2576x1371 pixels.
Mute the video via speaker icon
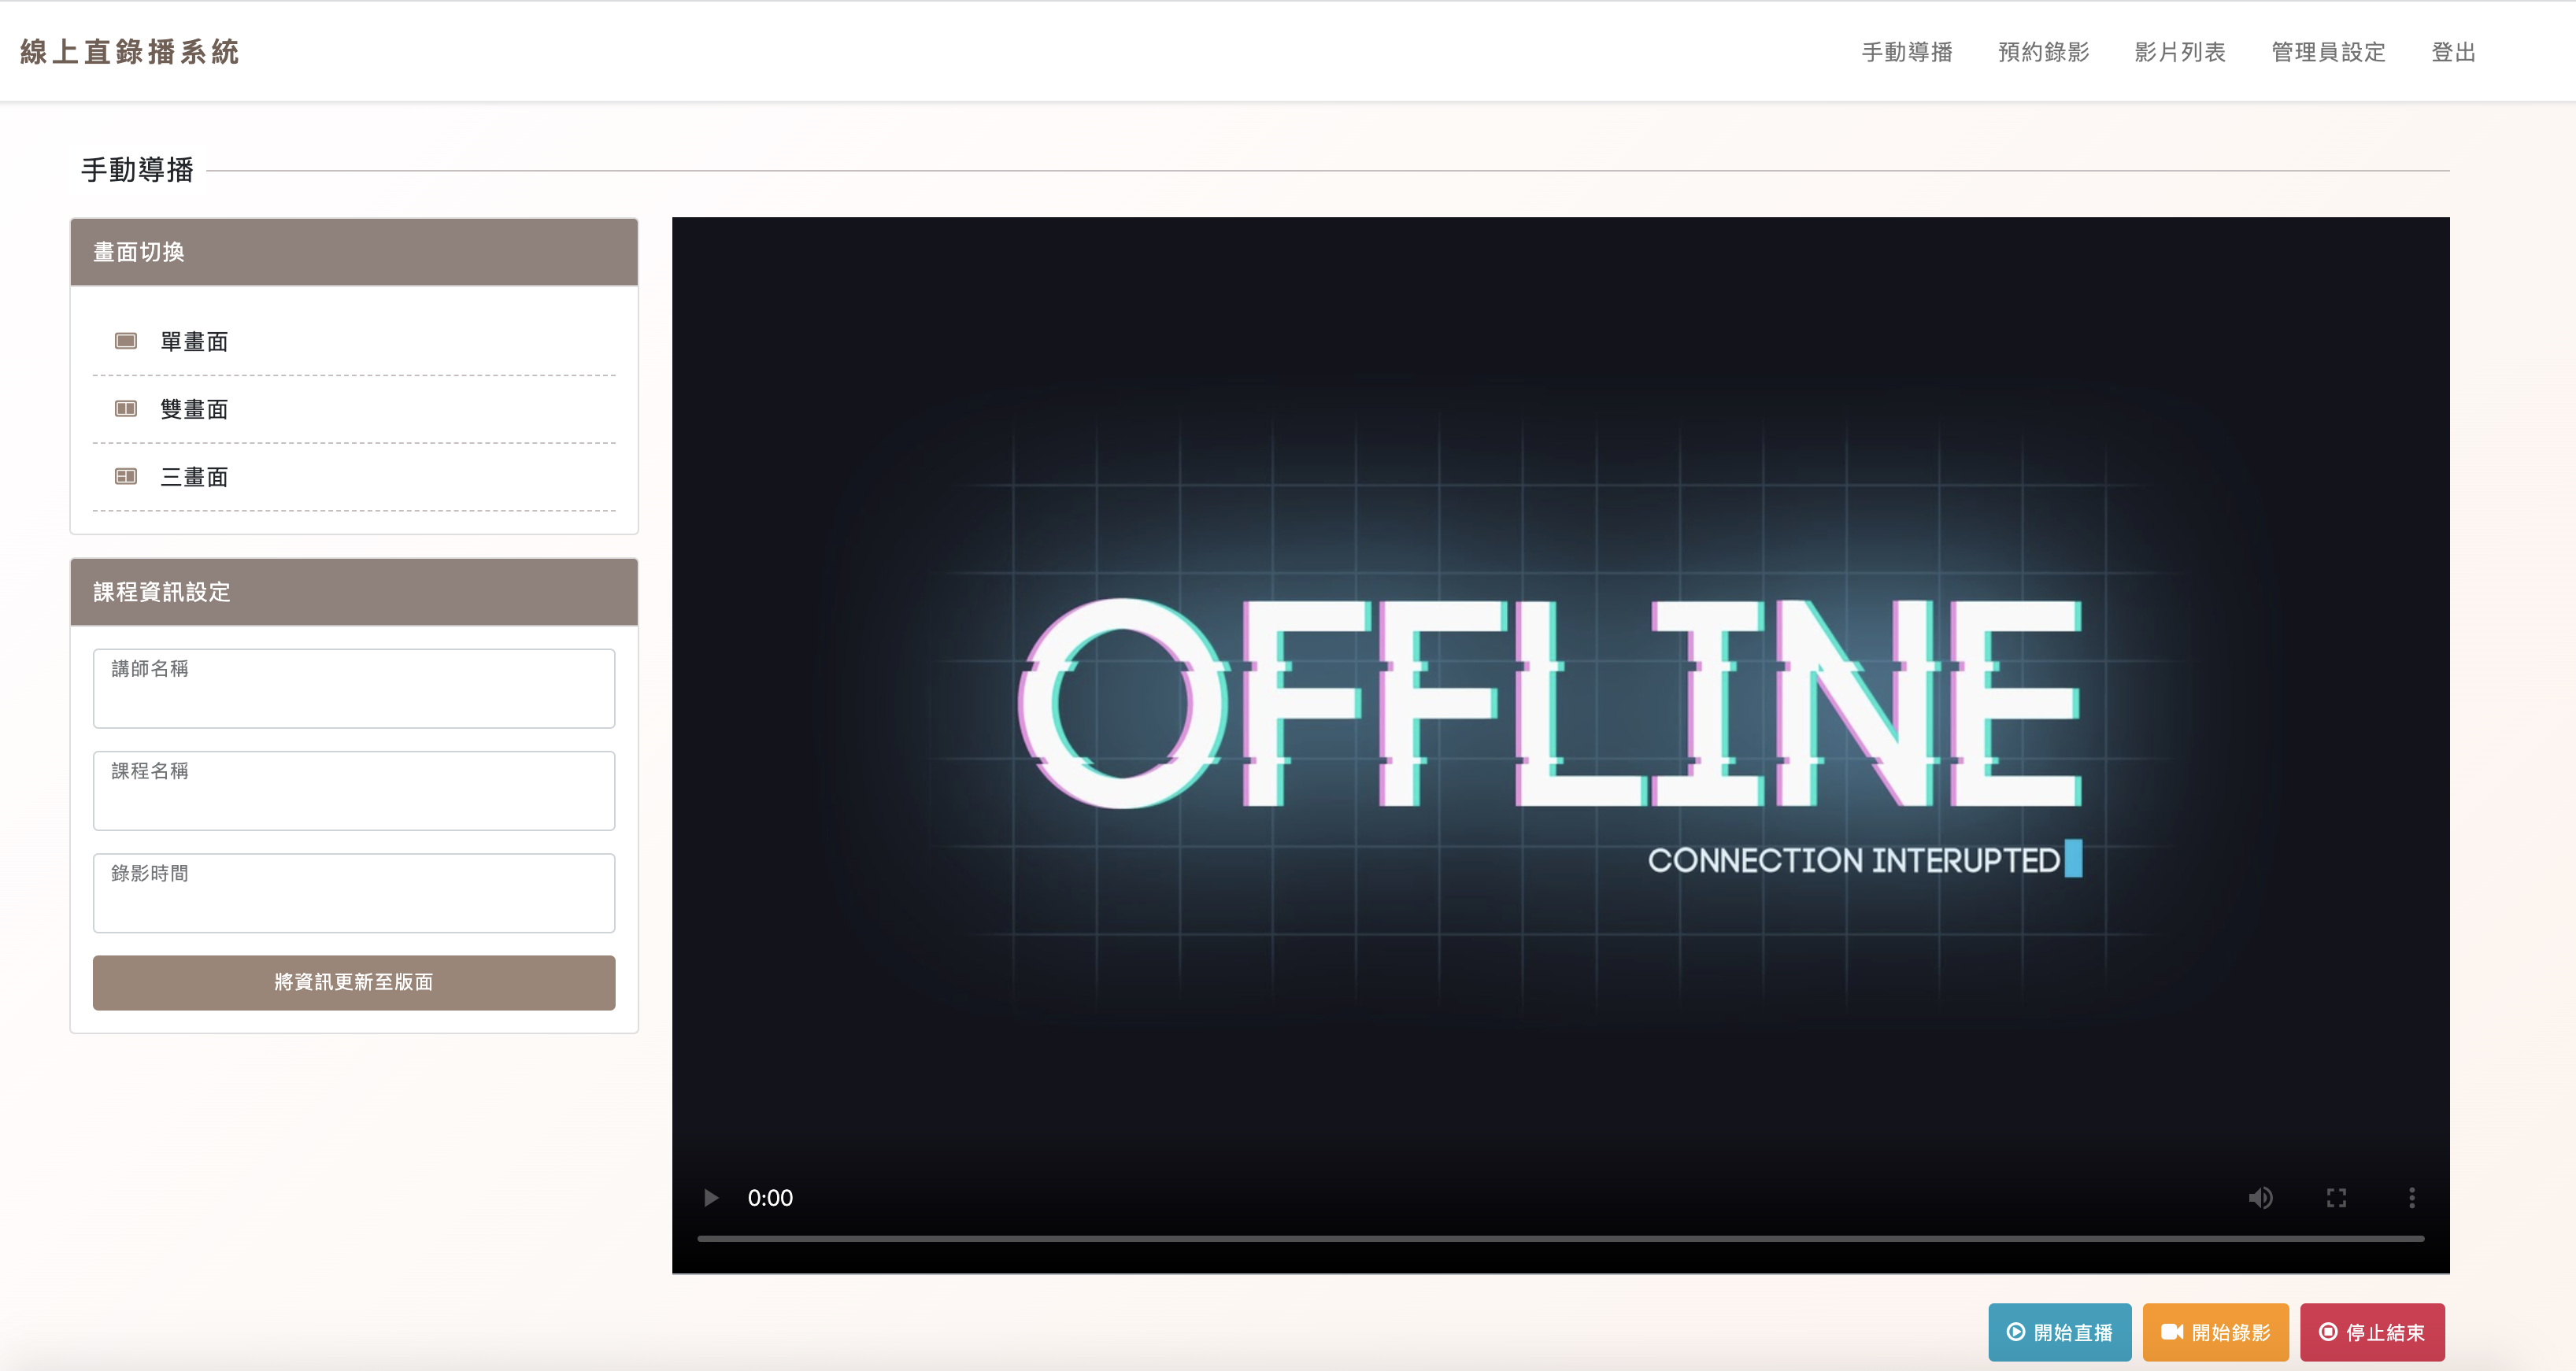point(2260,1198)
